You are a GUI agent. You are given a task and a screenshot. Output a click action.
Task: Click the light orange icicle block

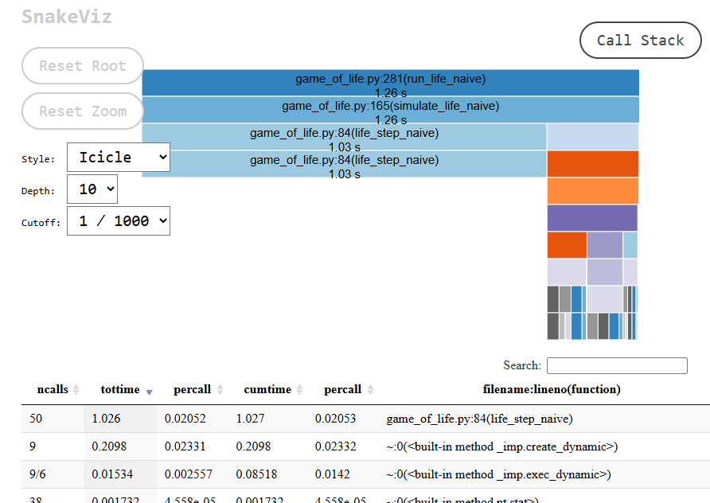click(x=593, y=190)
